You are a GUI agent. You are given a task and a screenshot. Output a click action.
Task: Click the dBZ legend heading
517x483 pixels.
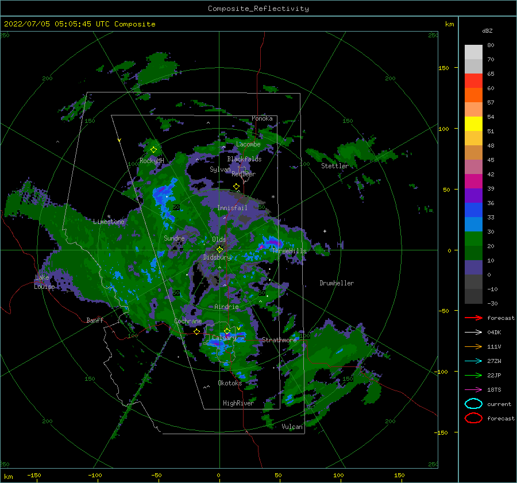click(x=487, y=30)
